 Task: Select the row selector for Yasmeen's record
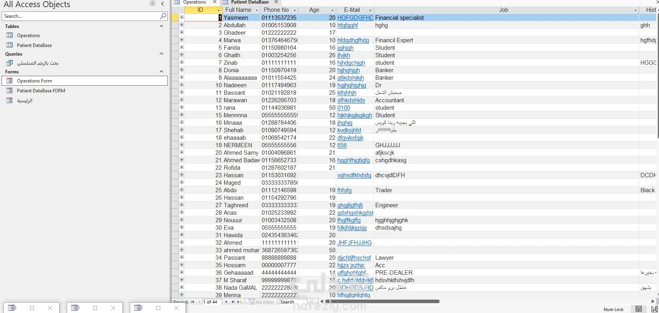click(x=175, y=17)
